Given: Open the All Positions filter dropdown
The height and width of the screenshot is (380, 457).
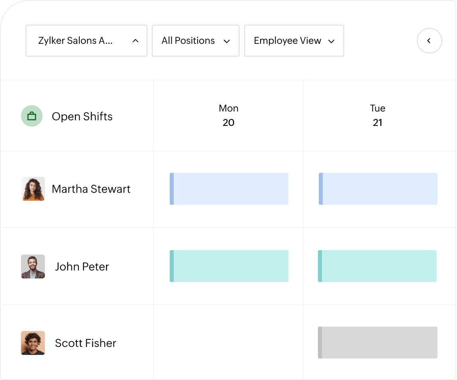Looking at the screenshot, I should 195,41.
